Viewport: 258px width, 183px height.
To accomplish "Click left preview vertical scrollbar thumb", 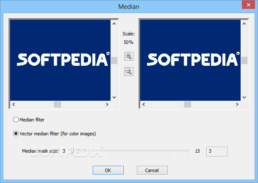I will point(114,60).
